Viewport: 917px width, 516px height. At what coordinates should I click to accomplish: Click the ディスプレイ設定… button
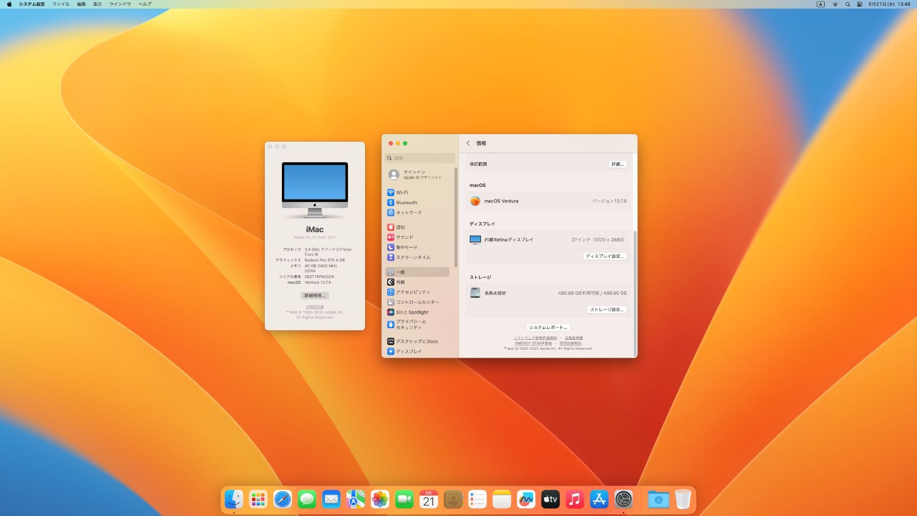pos(605,256)
